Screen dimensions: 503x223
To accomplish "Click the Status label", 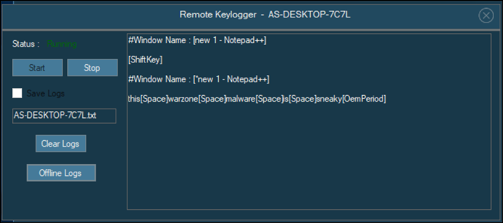I will pos(26,44).
